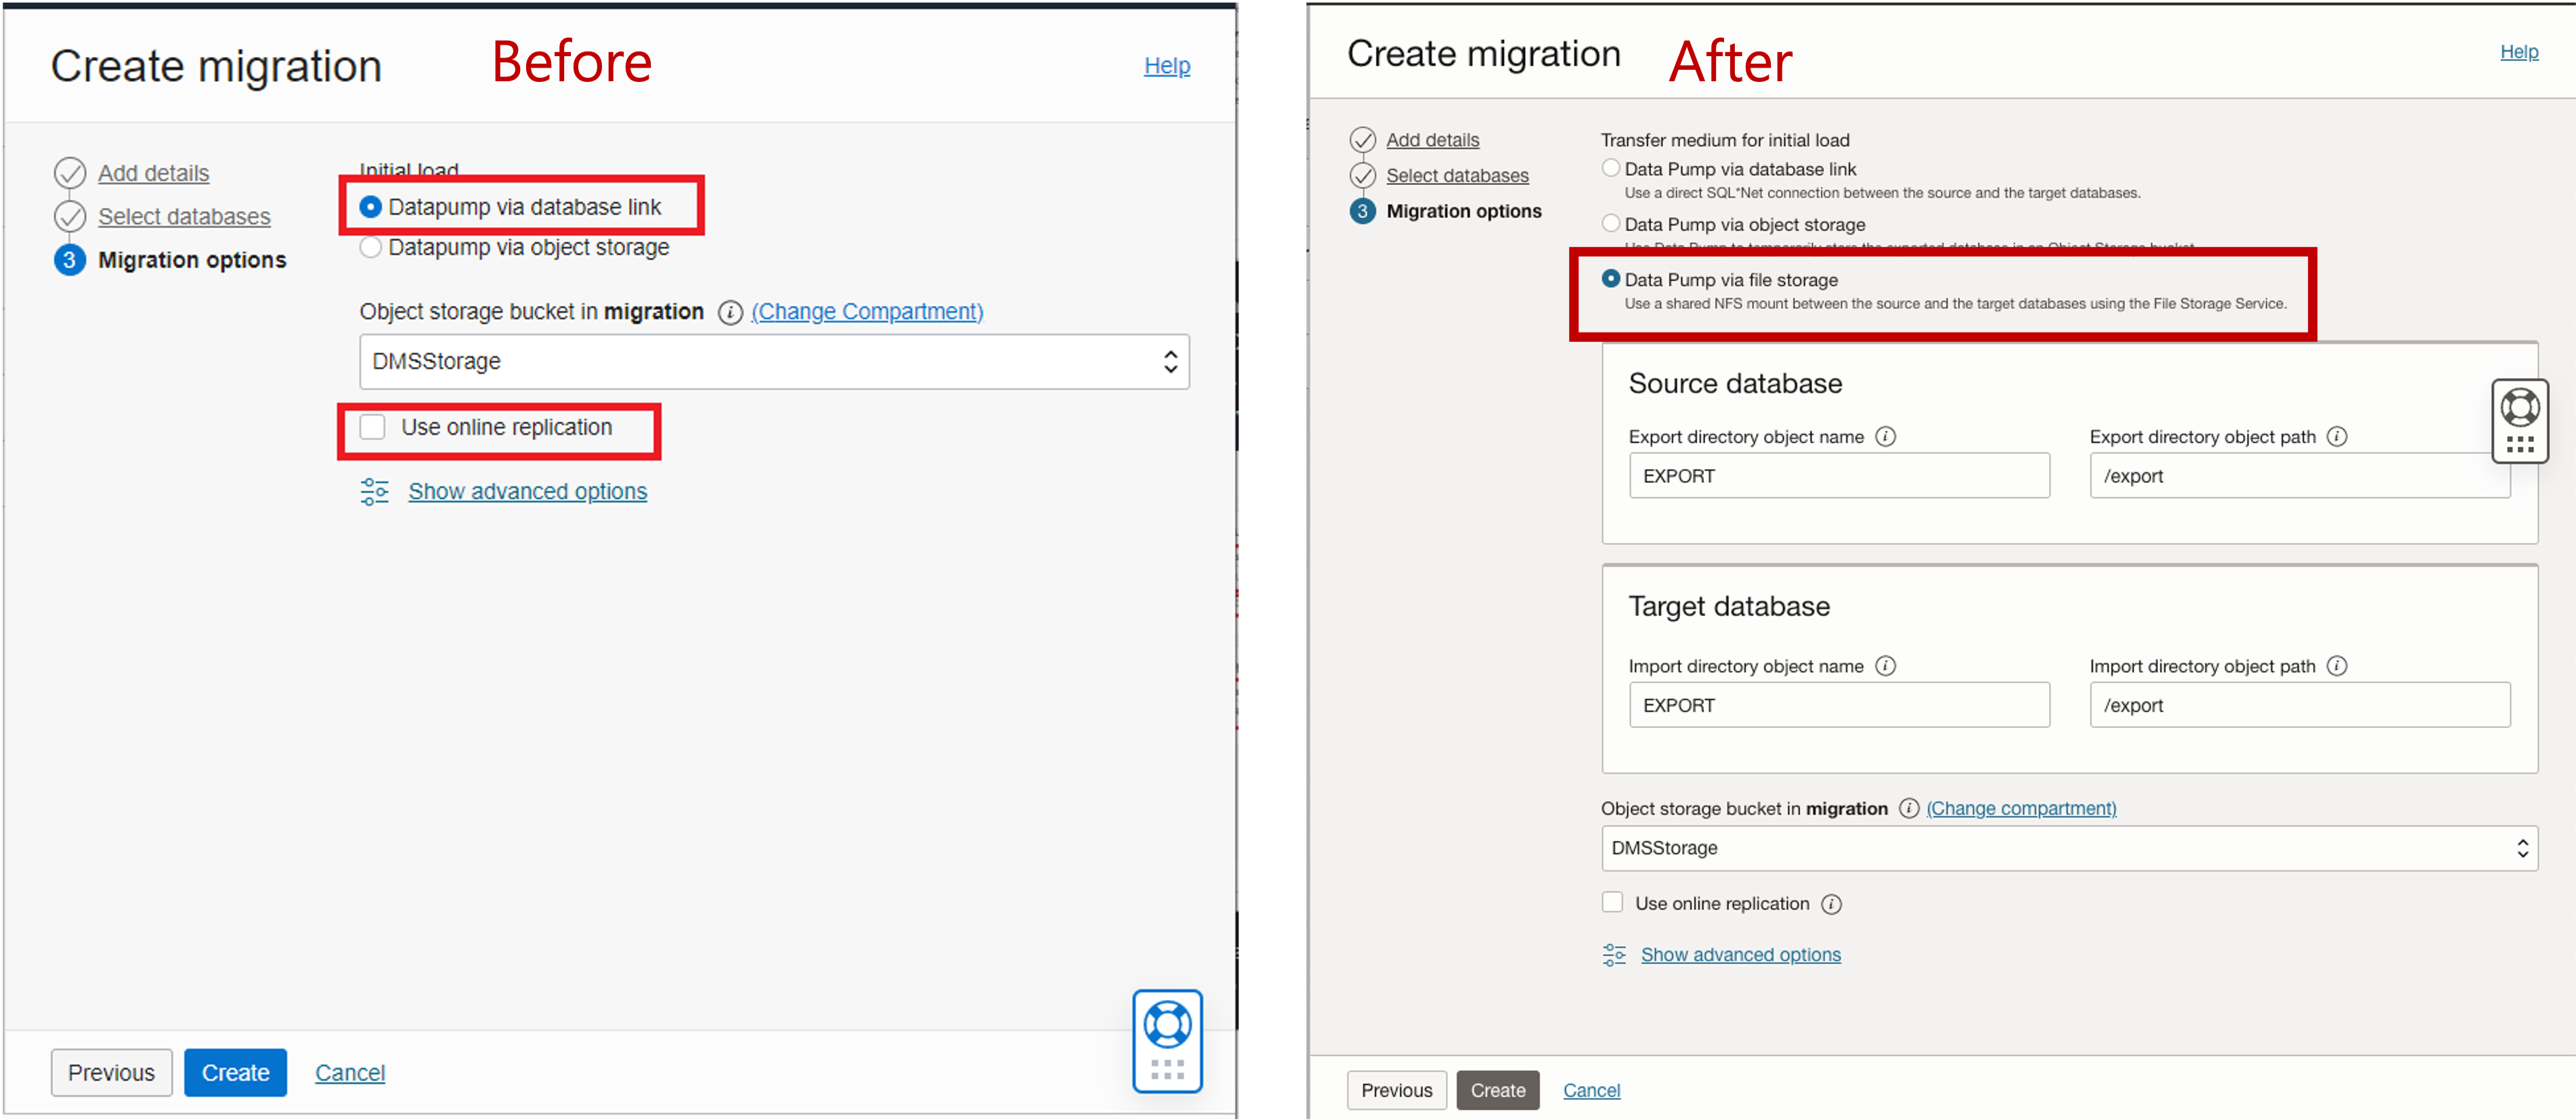Show advanced options in After panel
The image size is (2576, 1120).
click(x=1740, y=954)
